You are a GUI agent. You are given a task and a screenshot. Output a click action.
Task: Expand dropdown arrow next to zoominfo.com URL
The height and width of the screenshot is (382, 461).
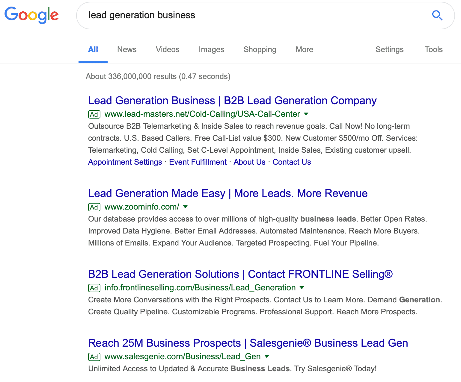tap(185, 207)
